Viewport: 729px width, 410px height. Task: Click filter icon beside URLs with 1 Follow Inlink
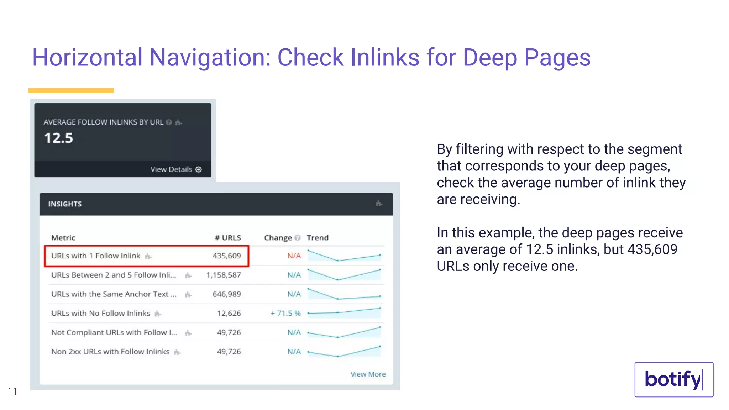pos(149,256)
